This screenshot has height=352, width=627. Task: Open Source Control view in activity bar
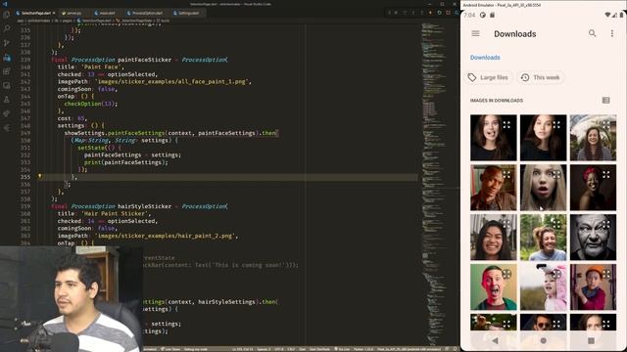coord(7,43)
